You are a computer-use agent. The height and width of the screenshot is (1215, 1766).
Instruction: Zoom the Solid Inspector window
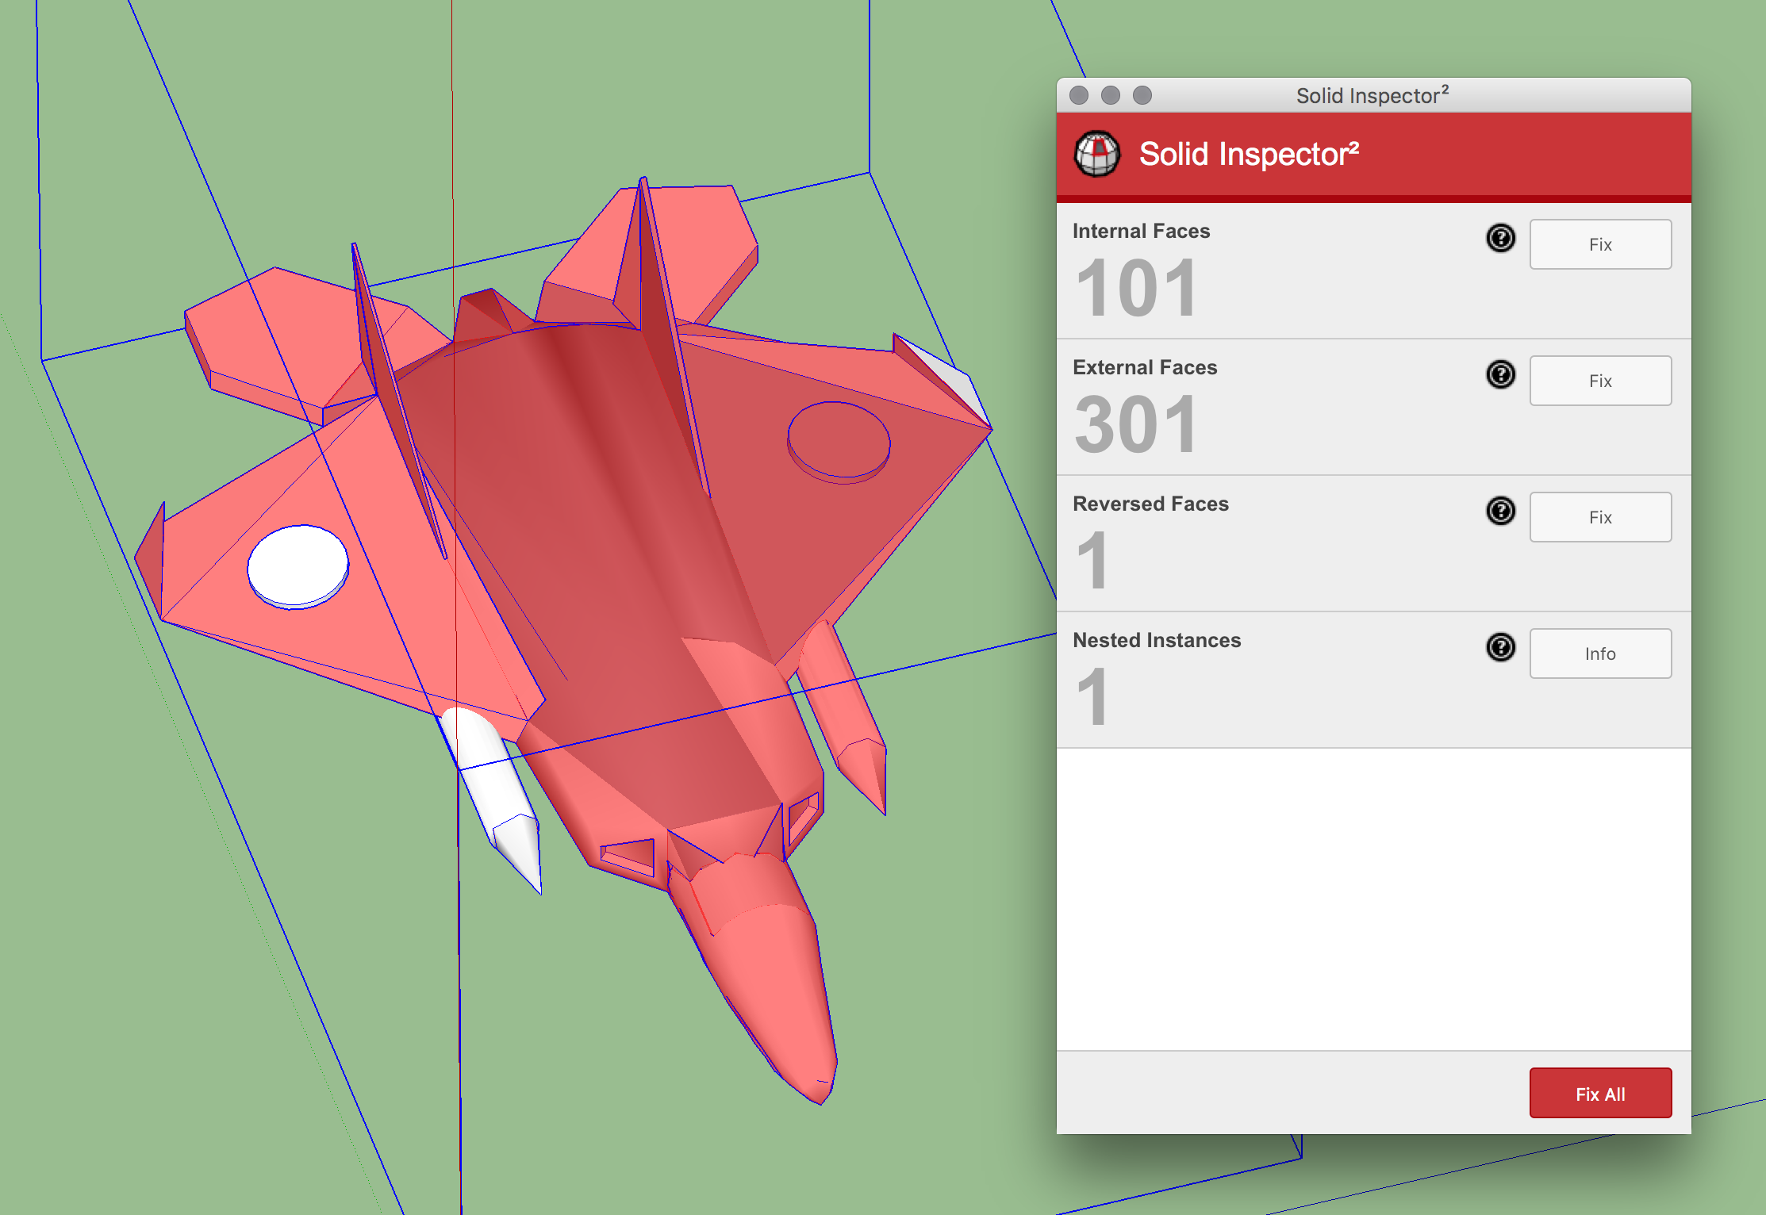(1142, 95)
